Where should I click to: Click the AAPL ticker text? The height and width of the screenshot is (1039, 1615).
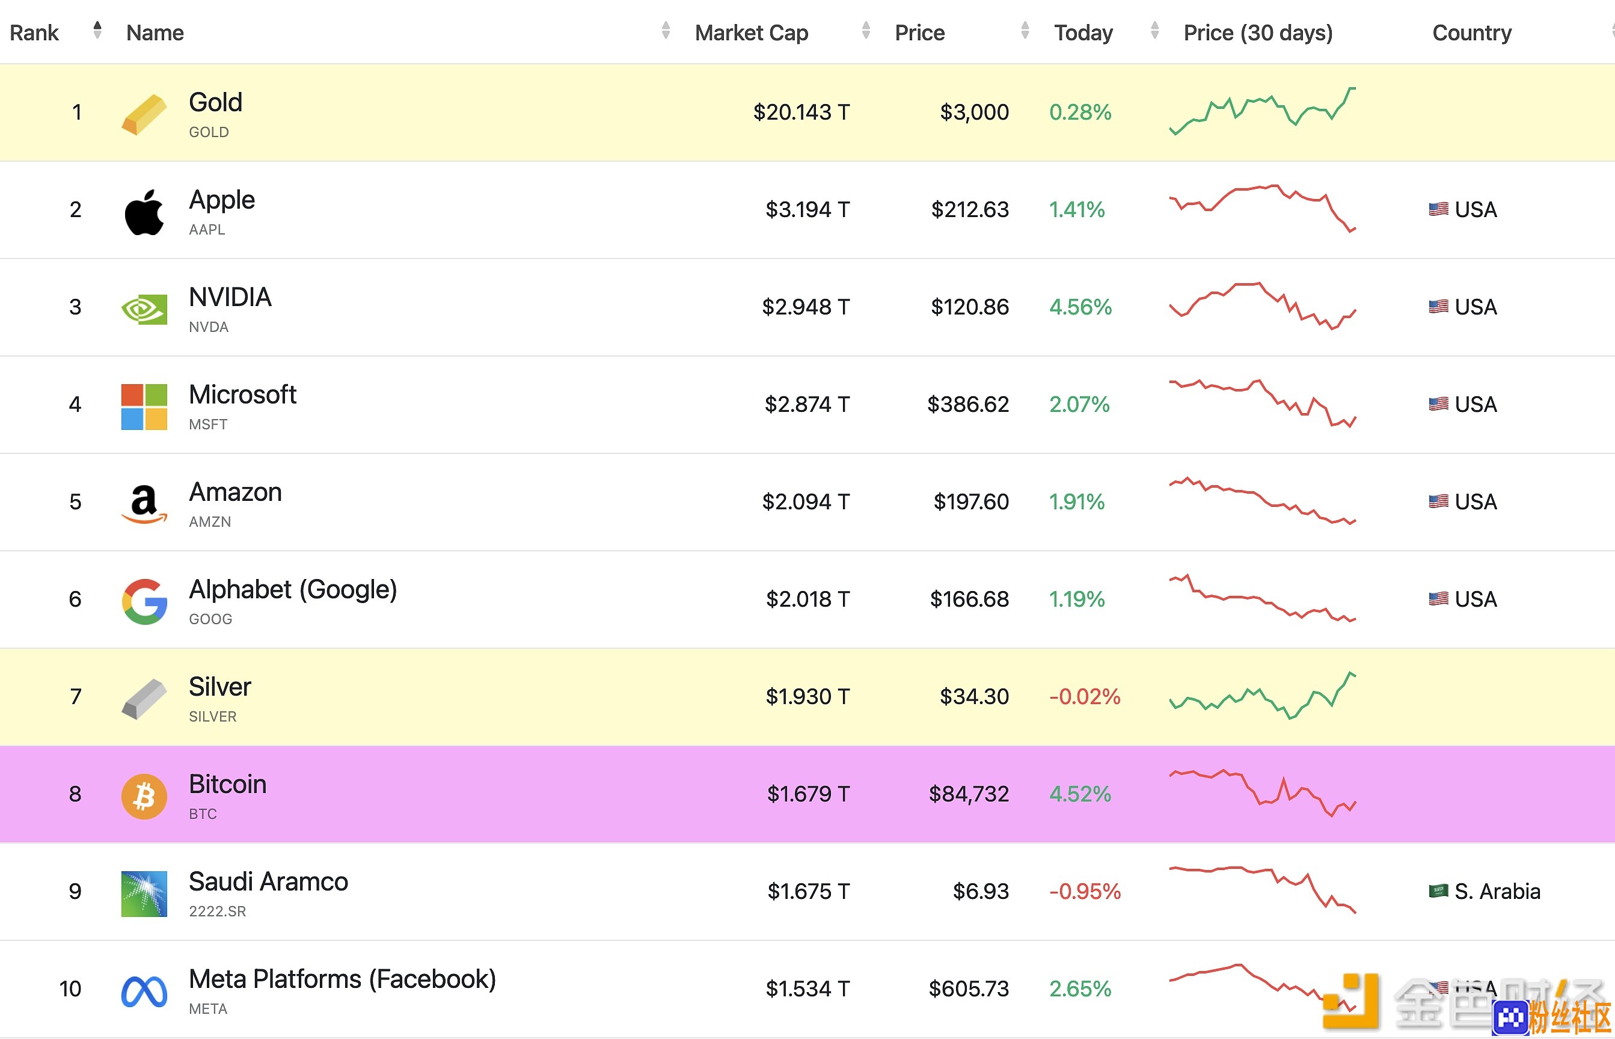click(206, 230)
